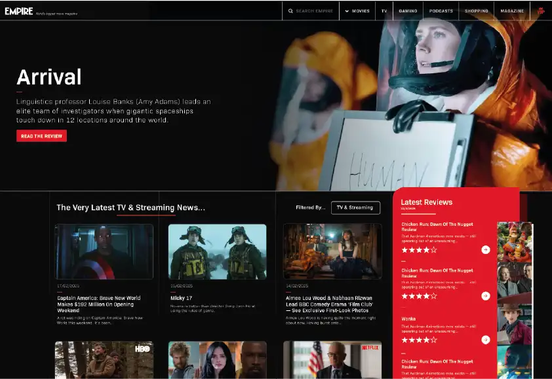The width and height of the screenshot is (552, 379).
Task: Click the search magnifier icon
Action: pos(290,11)
